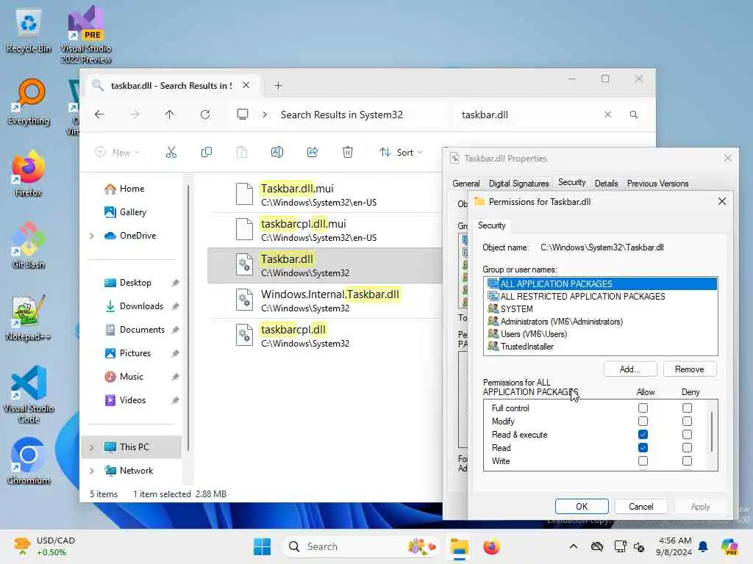Click the Cut scissors icon in Explorer toolbar
The image size is (753, 564).
(171, 153)
